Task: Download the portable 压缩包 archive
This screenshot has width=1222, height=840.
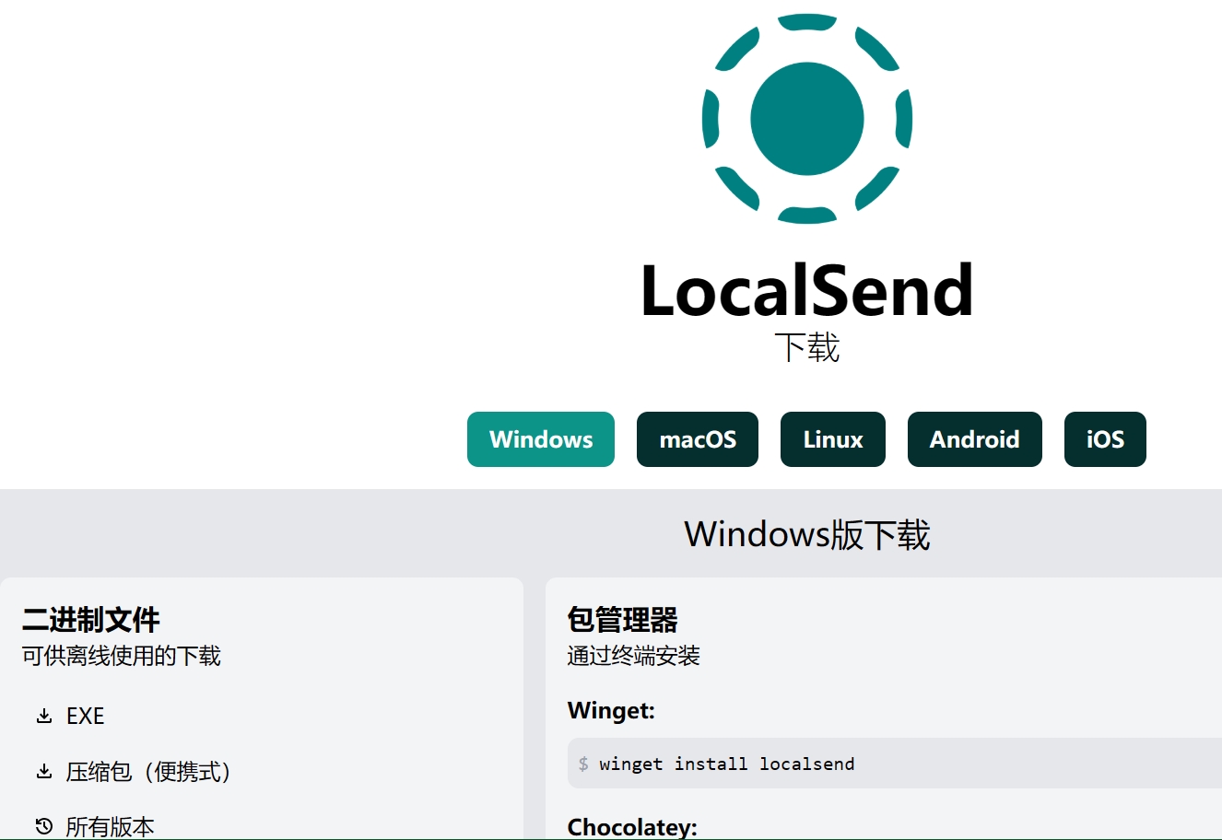Action: pyautogui.click(x=147, y=773)
